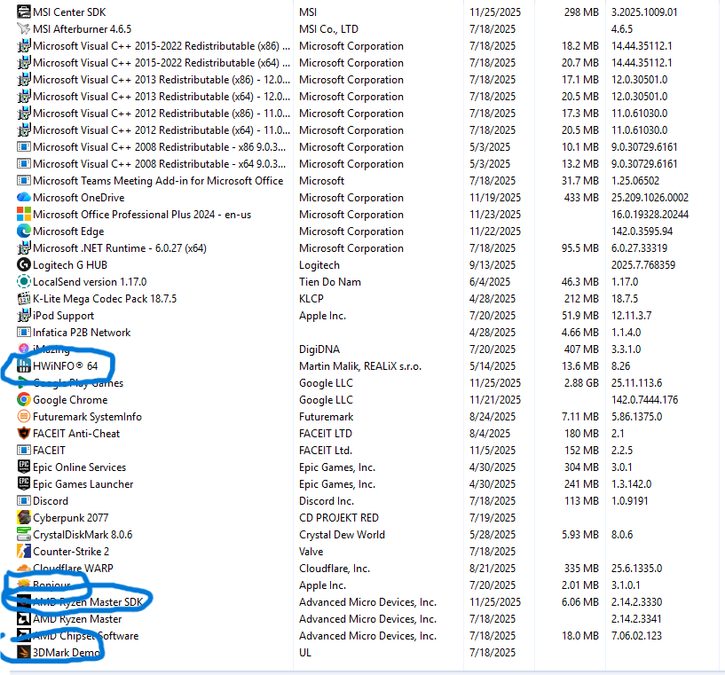Click the Cyberpunk 2077 icon
Screen dimensions: 725x675
pyautogui.click(x=24, y=518)
